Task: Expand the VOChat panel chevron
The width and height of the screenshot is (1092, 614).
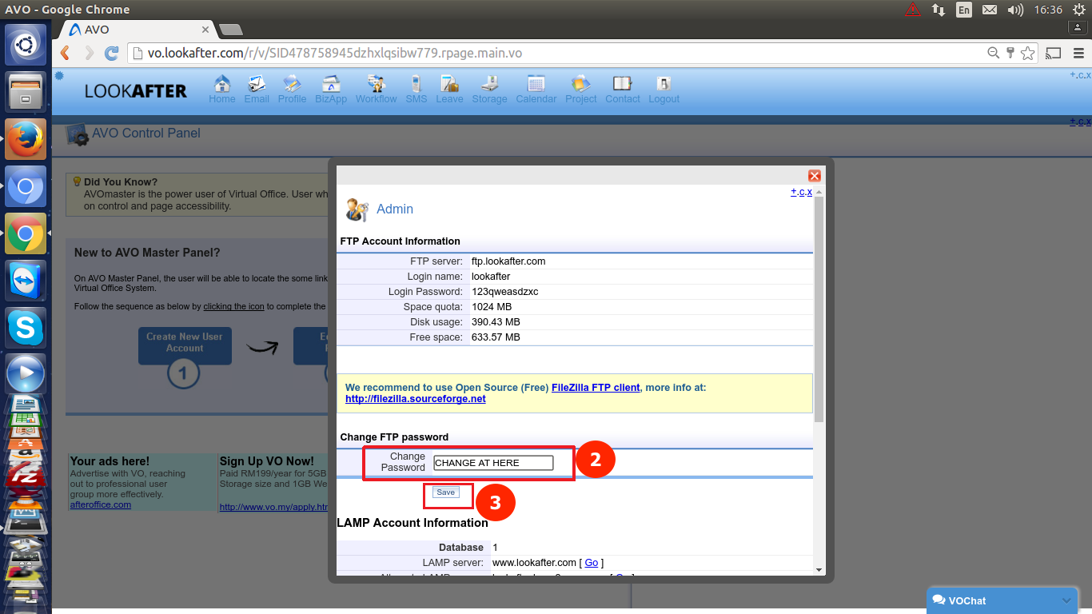Action: [x=1066, y=600]
